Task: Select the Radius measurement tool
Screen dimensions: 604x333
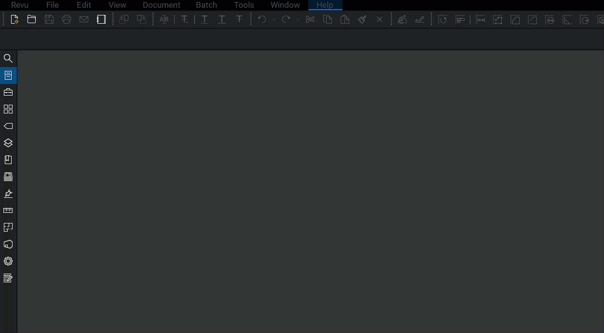Action: pyautogui.click(x=584, y=20)
